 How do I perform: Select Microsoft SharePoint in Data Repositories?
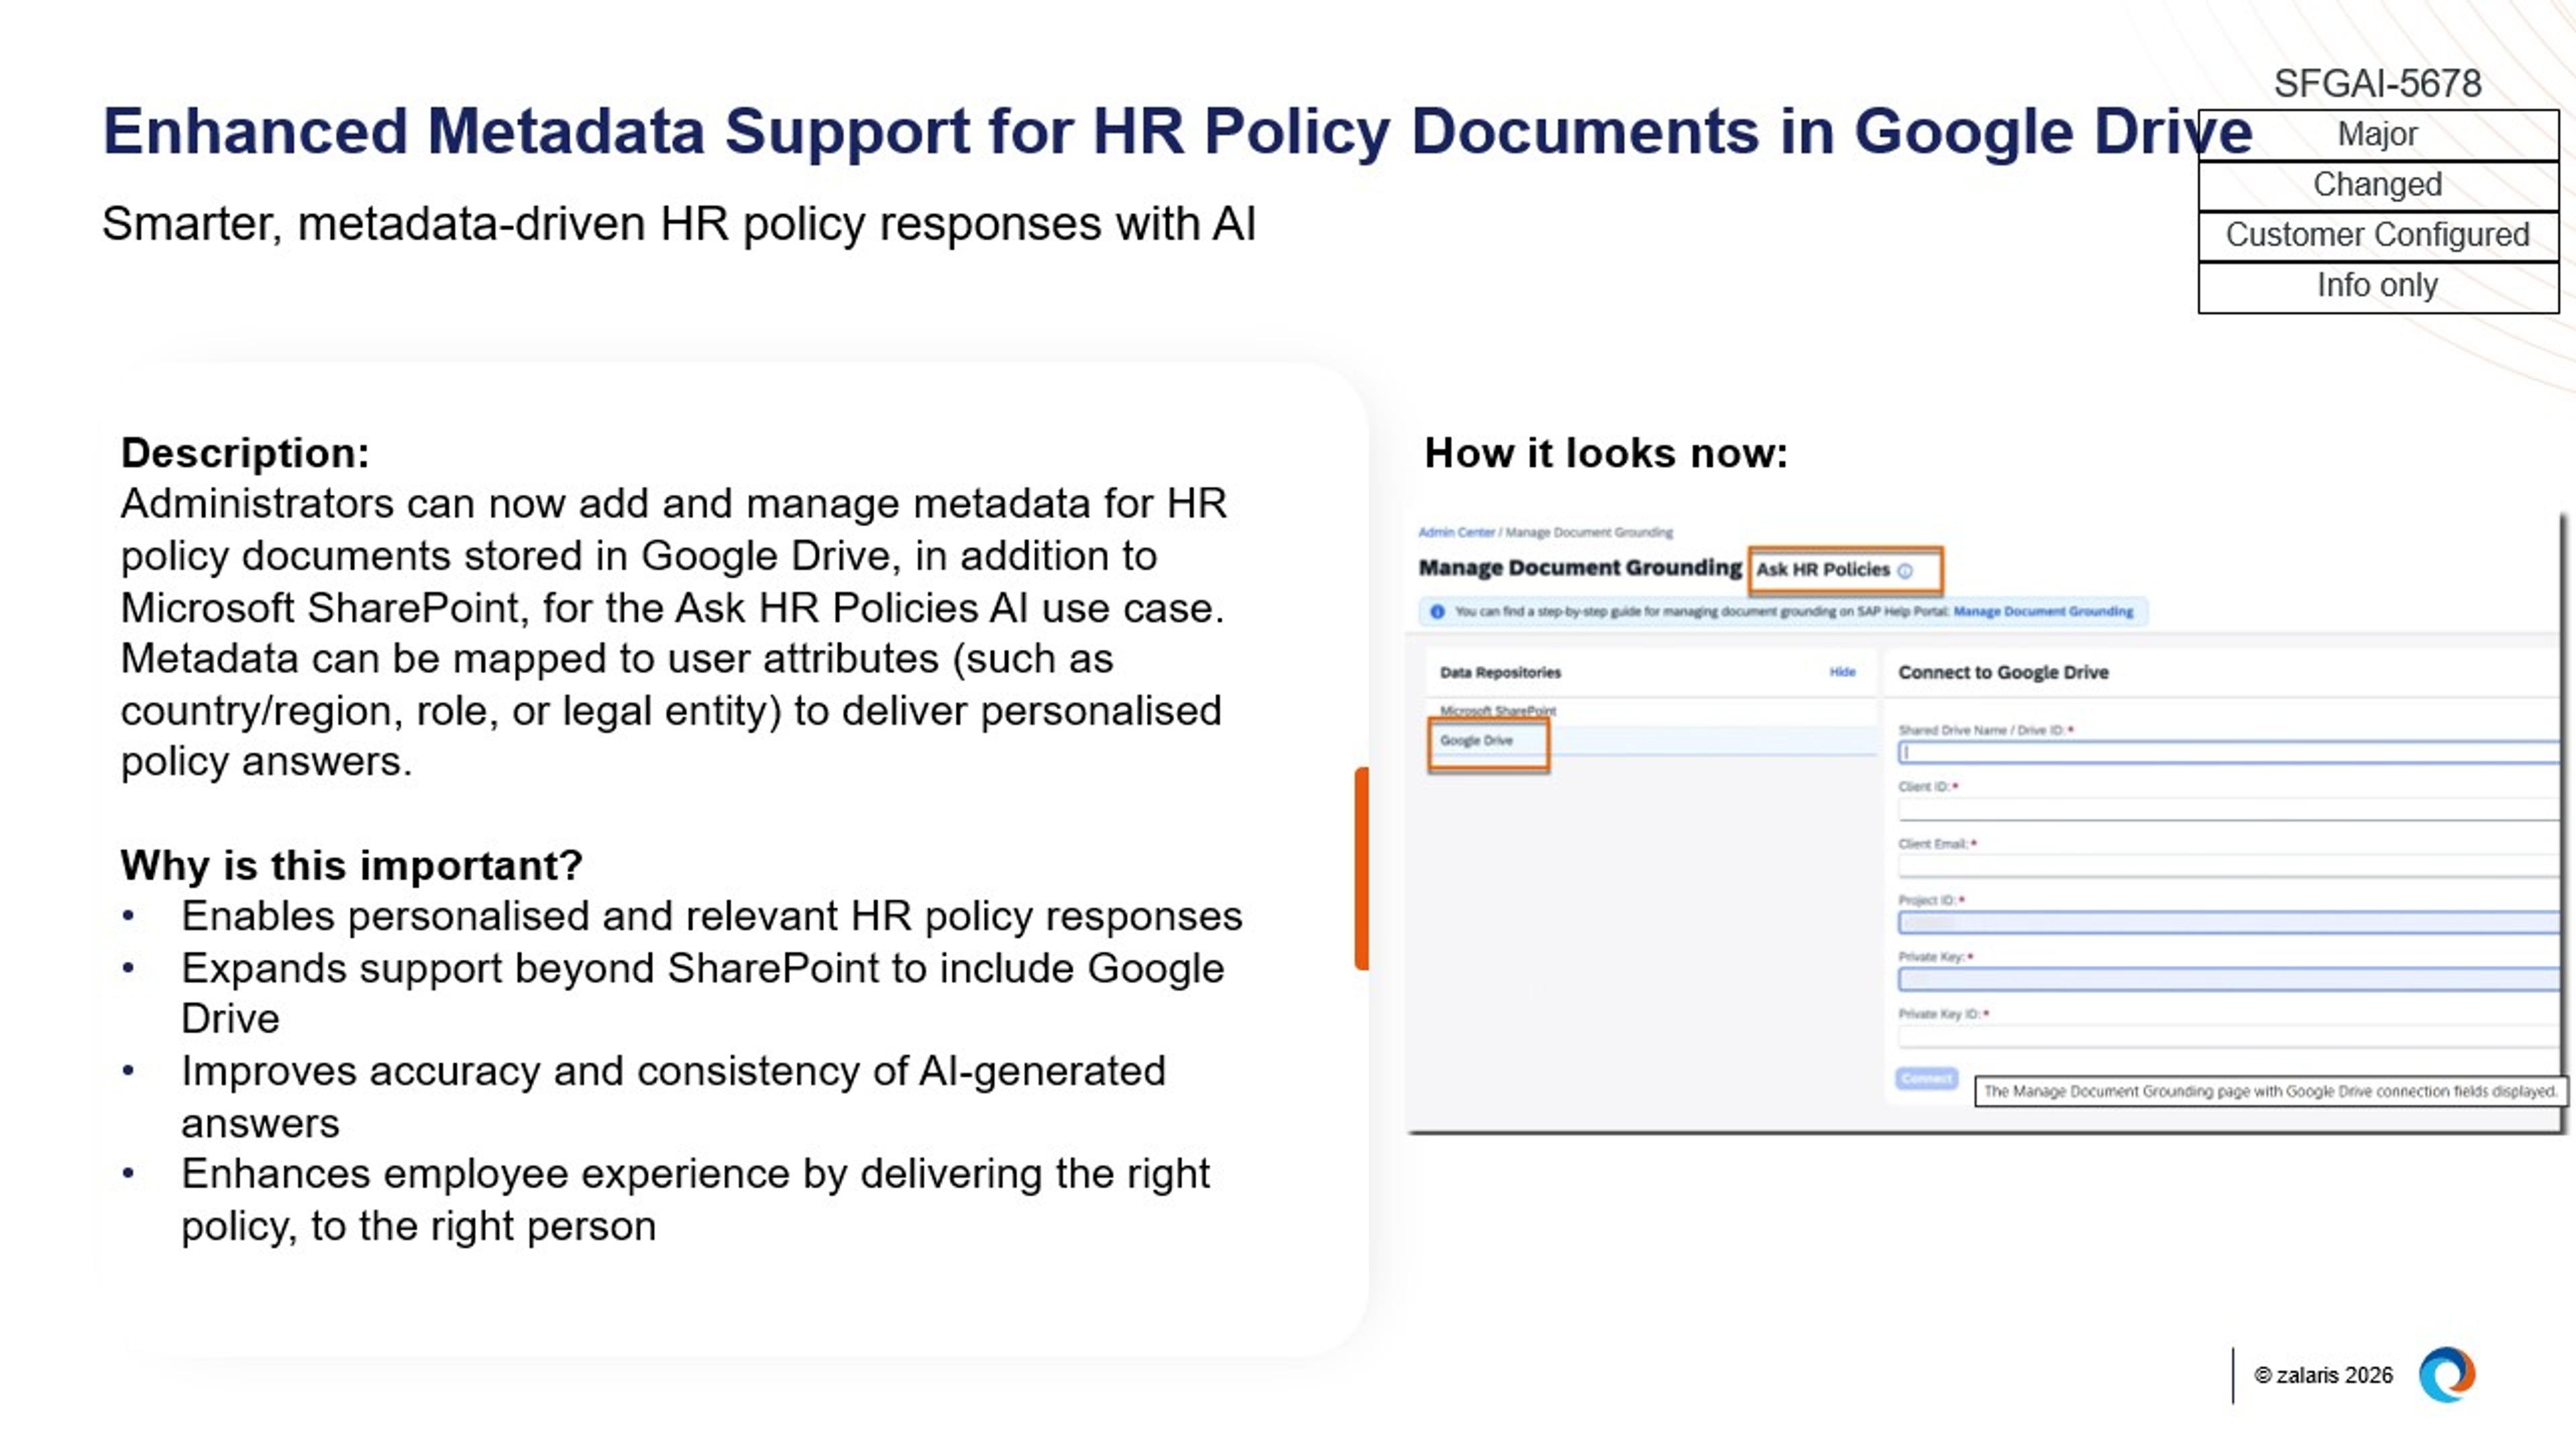pos(1497,711)
